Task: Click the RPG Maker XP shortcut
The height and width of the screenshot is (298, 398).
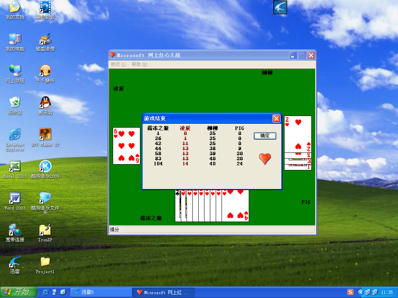Action: coord(45,138)
